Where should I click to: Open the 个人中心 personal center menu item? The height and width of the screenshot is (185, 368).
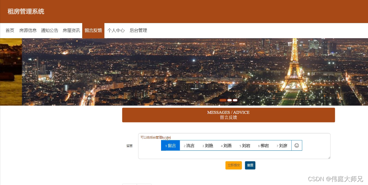[116, 30]
